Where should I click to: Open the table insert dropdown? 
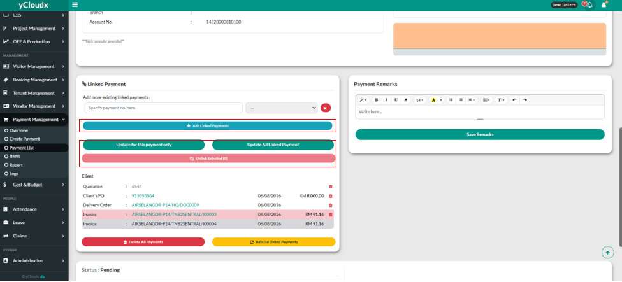(x=486, y=100)
